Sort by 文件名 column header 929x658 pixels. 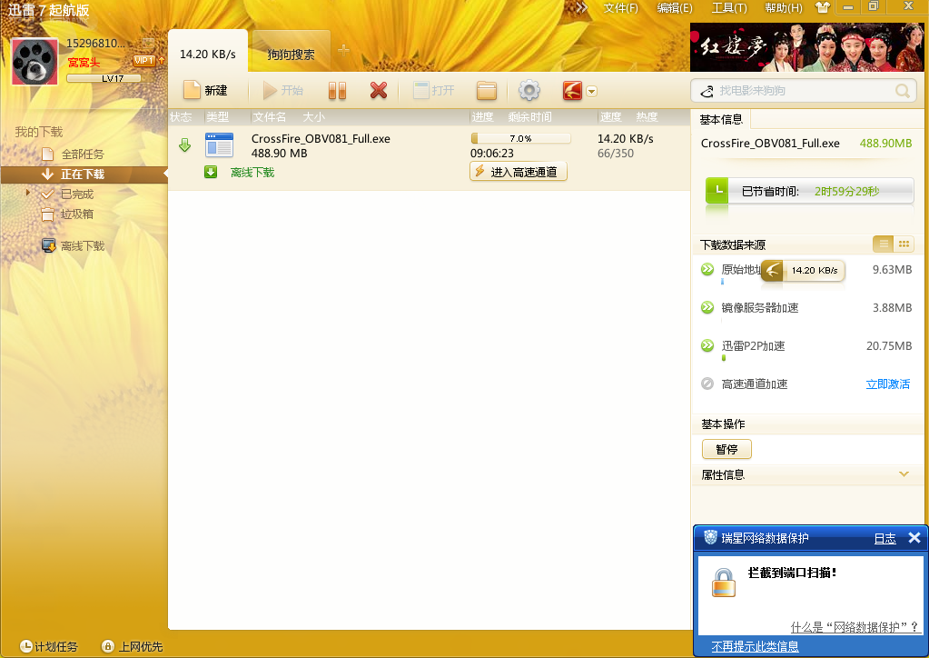[270, 116]
